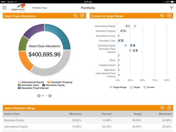The width and height of the screenshot is (176, 132).
Task: Toggle Domestic Fixed Interest legend item
Action: pos(33,88)
